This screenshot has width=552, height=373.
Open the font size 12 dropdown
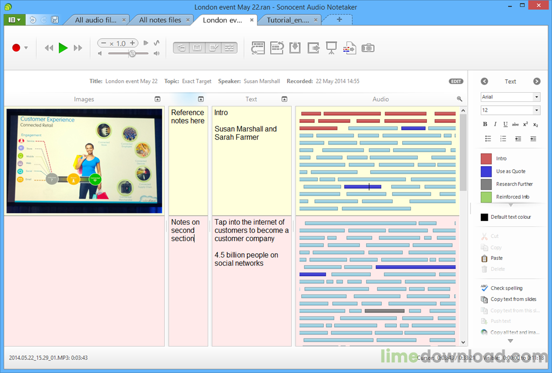pyautogui.click(x=536, y=110)
